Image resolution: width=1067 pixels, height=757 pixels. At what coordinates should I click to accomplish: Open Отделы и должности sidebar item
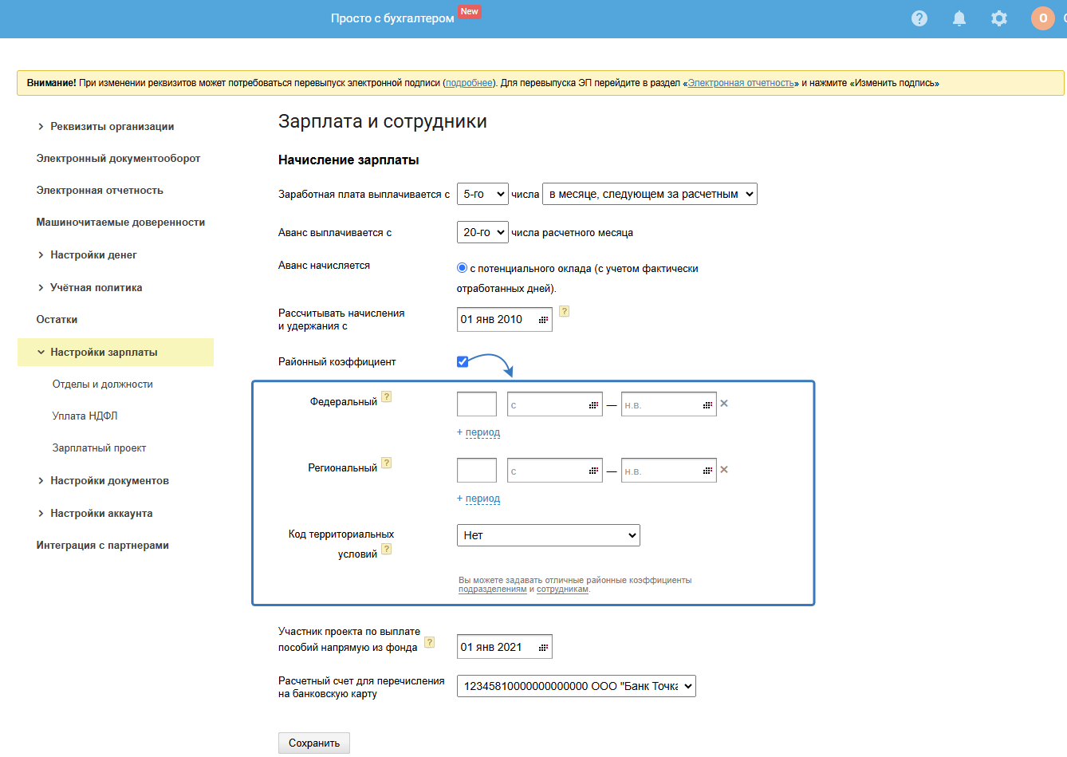(x=102, y=384)
